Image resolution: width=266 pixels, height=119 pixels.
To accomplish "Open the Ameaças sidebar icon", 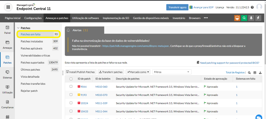I will (x=7, y=44).
